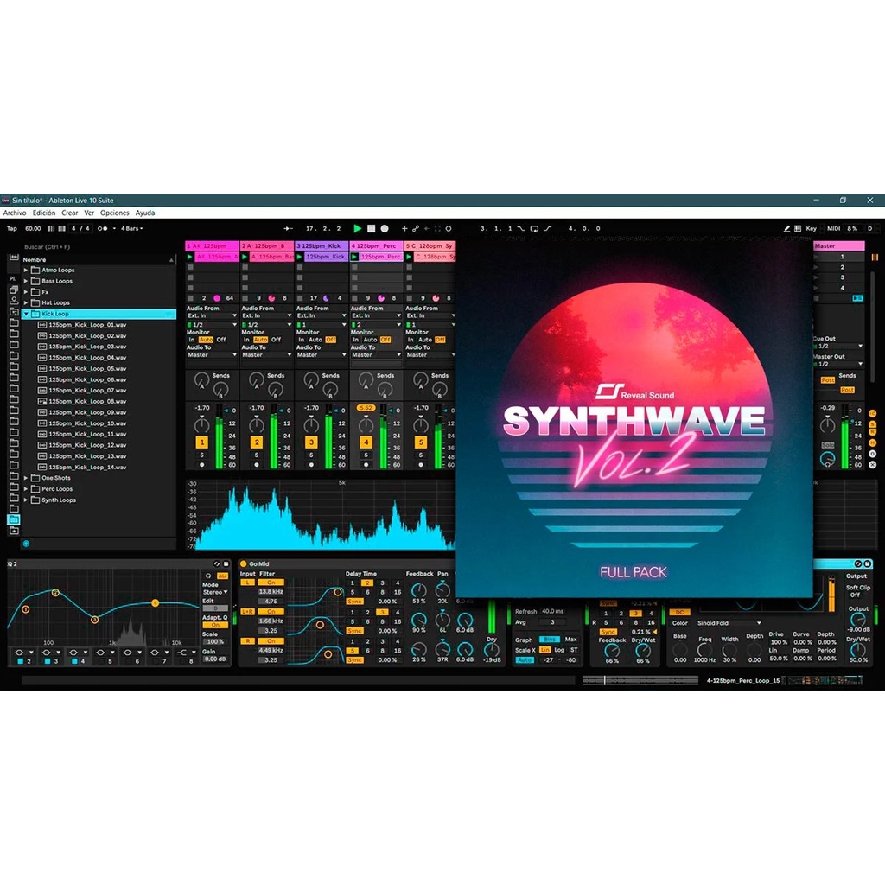Click Master cue headphone volume knob
Screen dimensions: 885x885
[827, 460]
